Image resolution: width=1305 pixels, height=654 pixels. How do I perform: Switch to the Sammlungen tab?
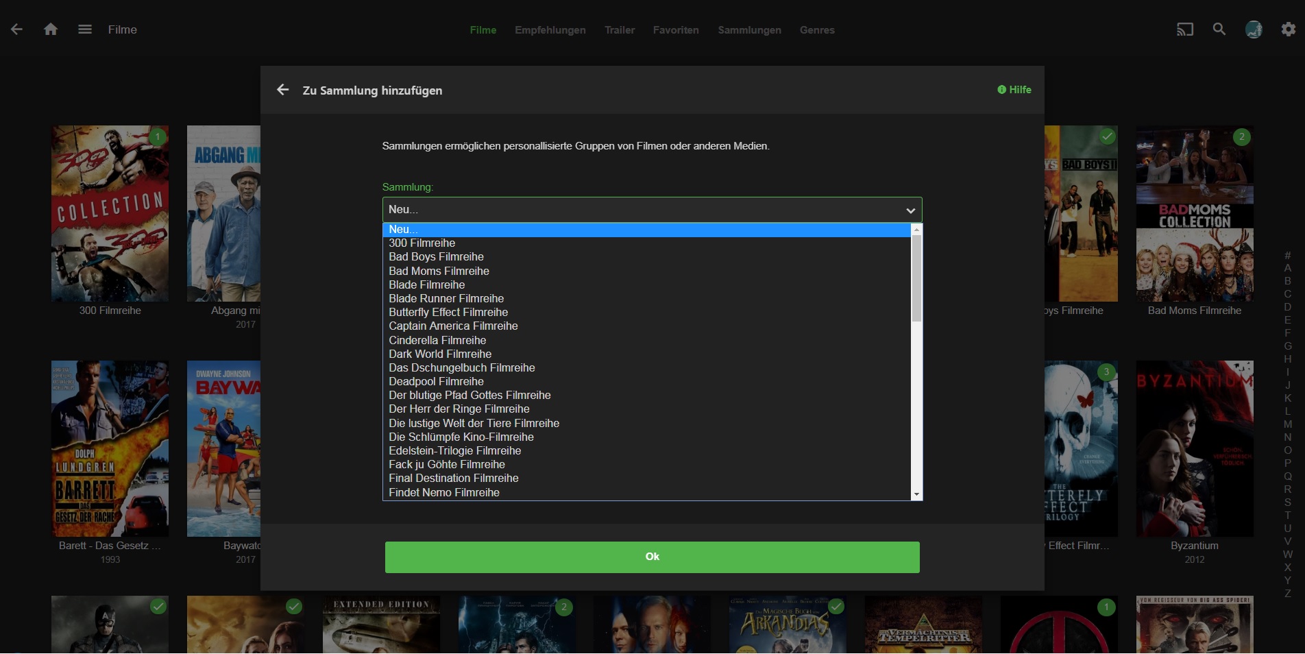click(750, 30)
